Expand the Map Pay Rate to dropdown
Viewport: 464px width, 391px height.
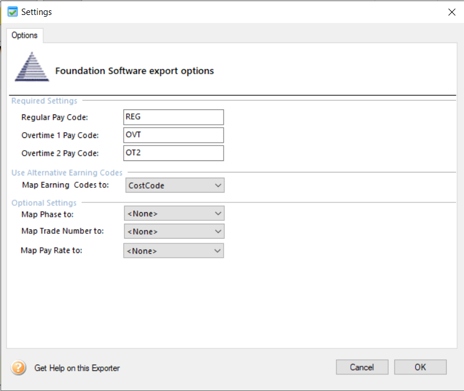[174, 251]
